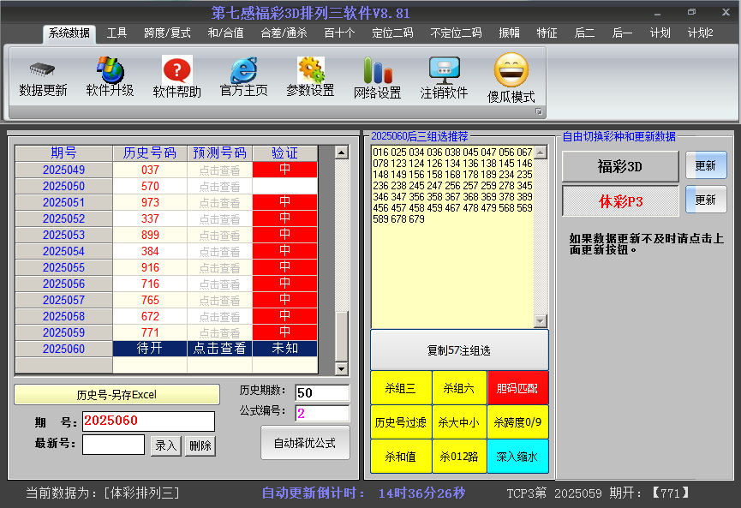The width and height of the screenshot is (741, 508).
Task: Open the 振幅 tab
Action: pyautogui.click(x=509, y=33)
